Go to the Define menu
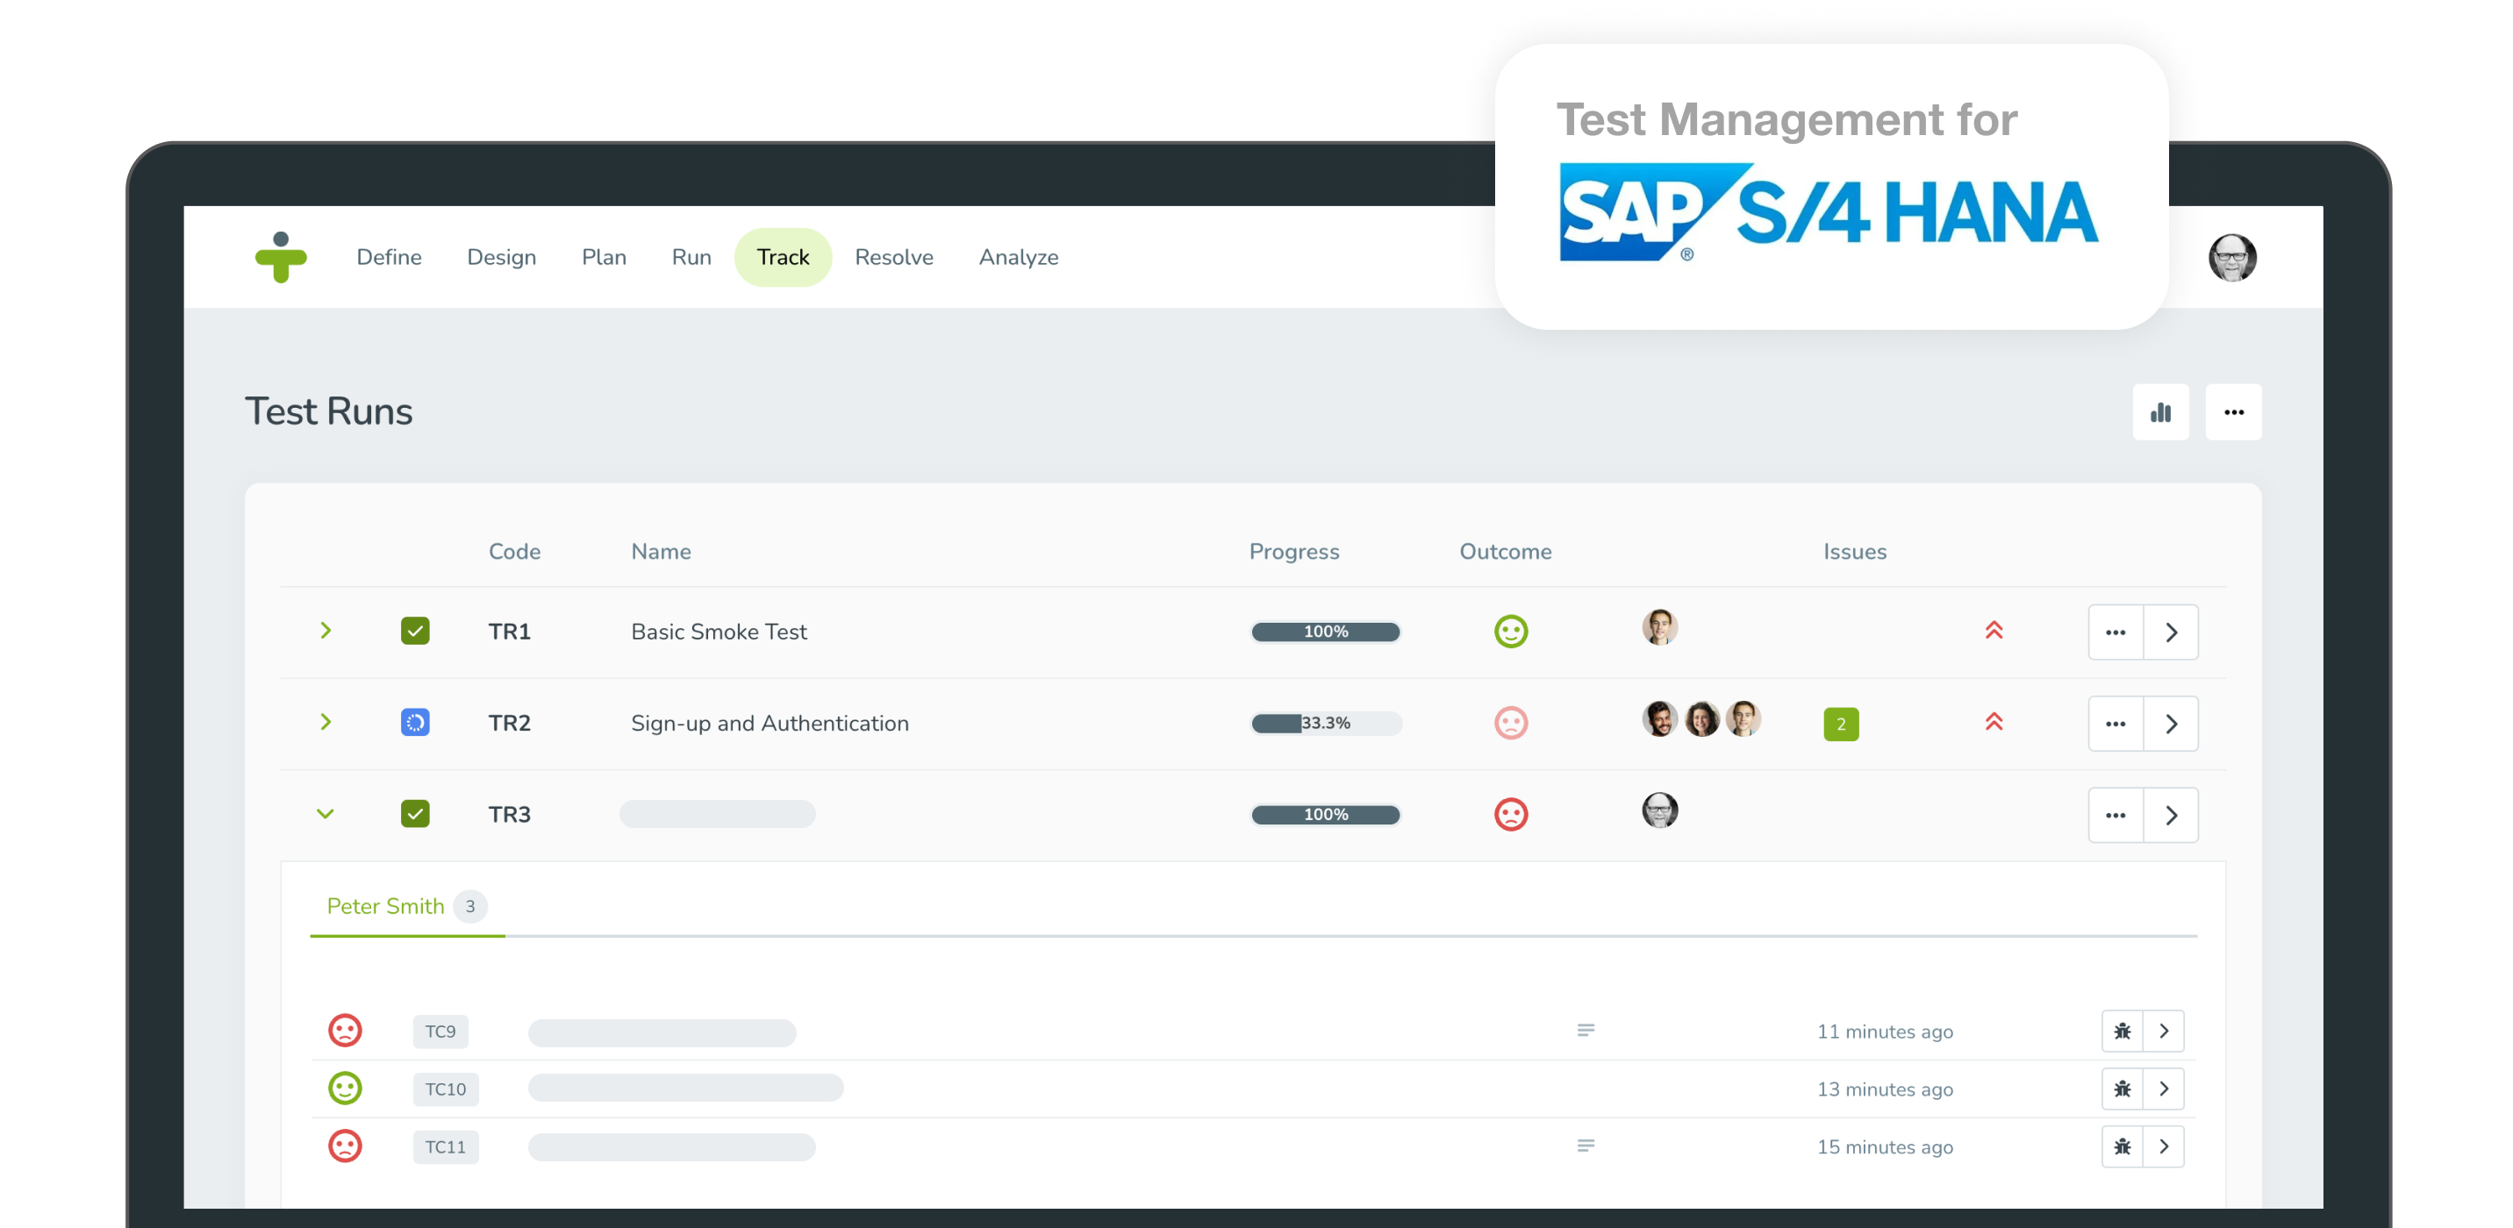Viewport: 2513px width, 1228px height. point(390,258)
